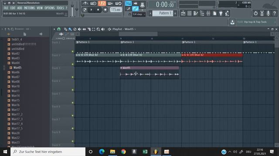Click the undo history circular arrow icon

tap(255, 13)
